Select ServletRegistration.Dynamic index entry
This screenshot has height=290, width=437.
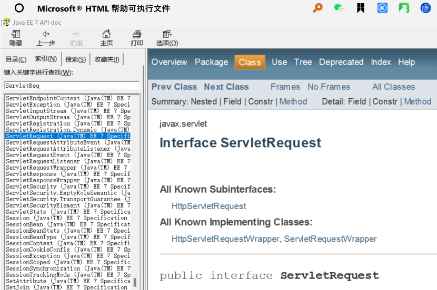(68, 130)
